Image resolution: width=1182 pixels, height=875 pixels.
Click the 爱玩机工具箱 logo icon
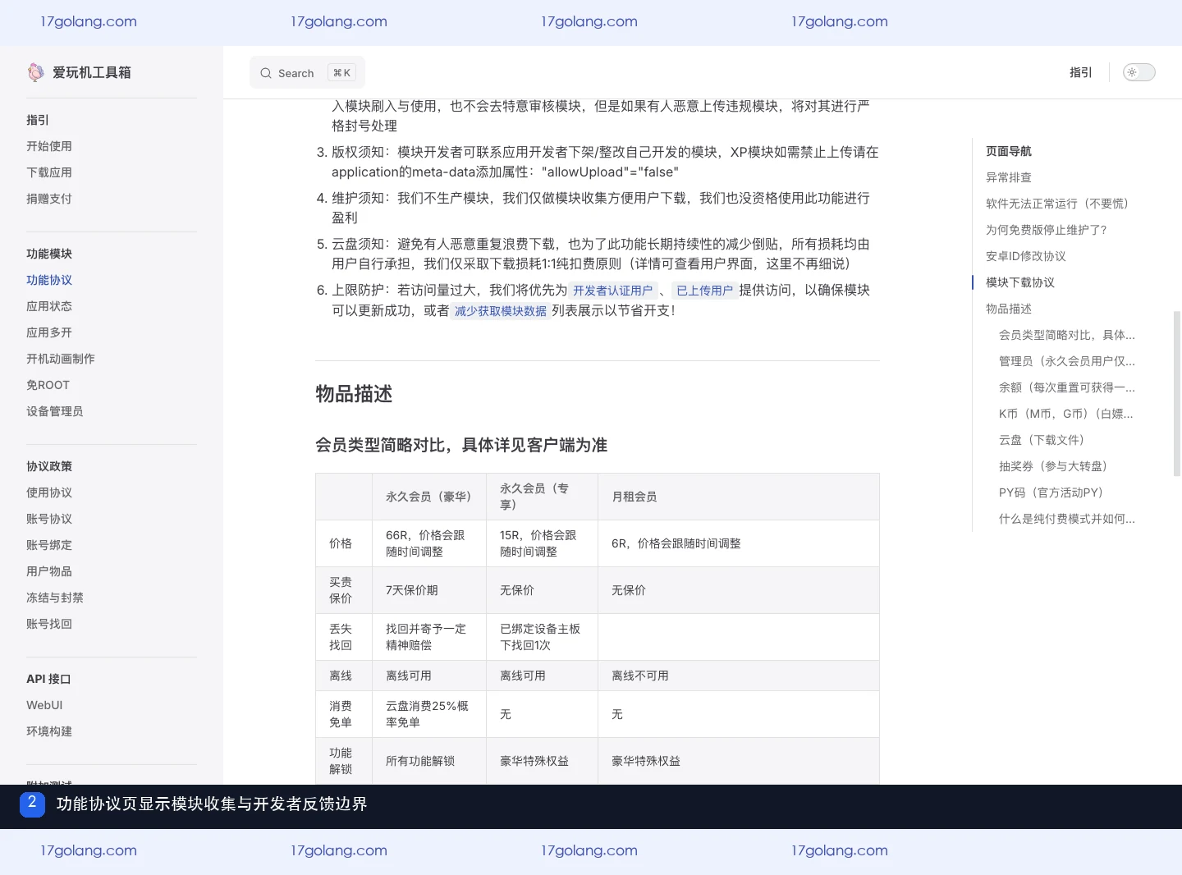pyautogui.click(x=35, y=72)
